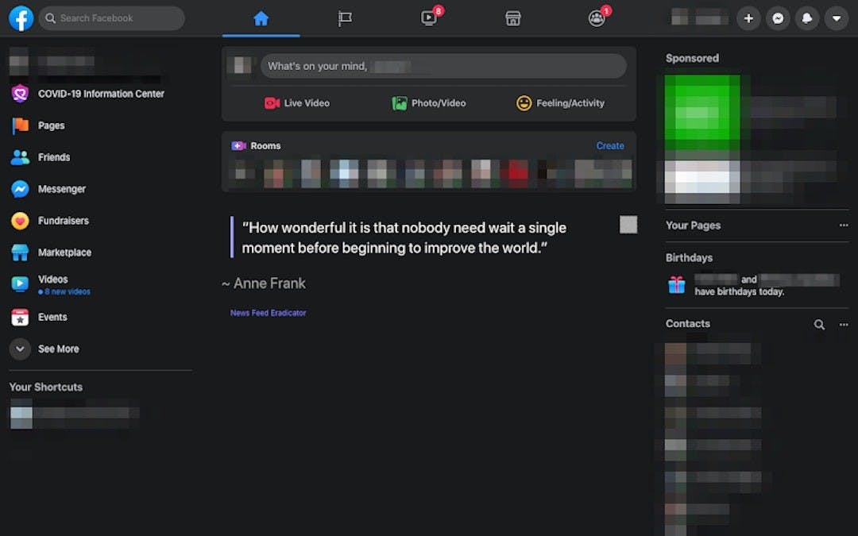Click the Fundraisers heart coin icon
Screen dimensions: 858x536
(x=20, y=221)
